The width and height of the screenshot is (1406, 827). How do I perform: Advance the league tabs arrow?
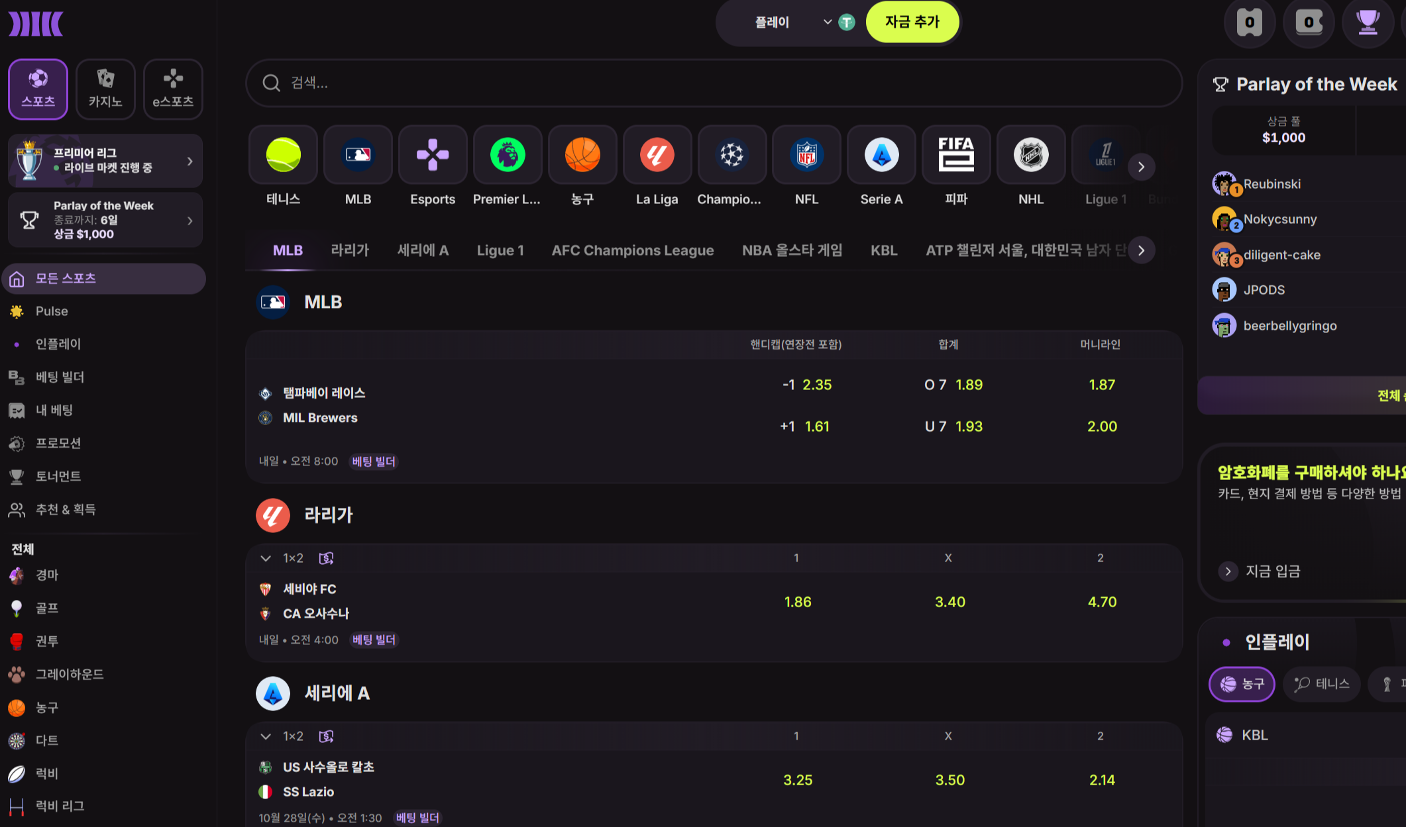pyautogui.click(x=1141, y=250)
